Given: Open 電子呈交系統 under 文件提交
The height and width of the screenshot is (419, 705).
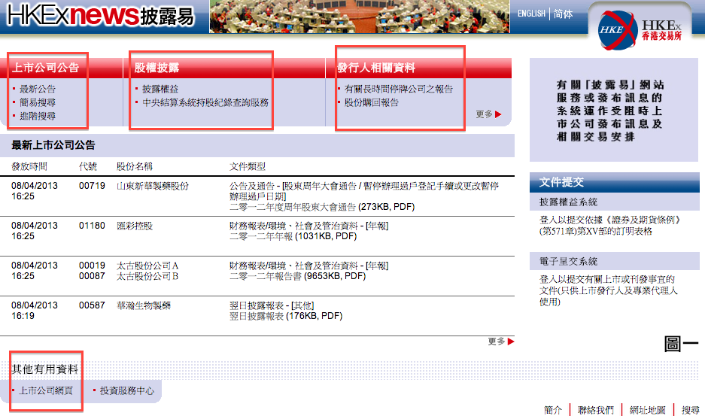Looking at the screenshot, I should tap(568, 261).
